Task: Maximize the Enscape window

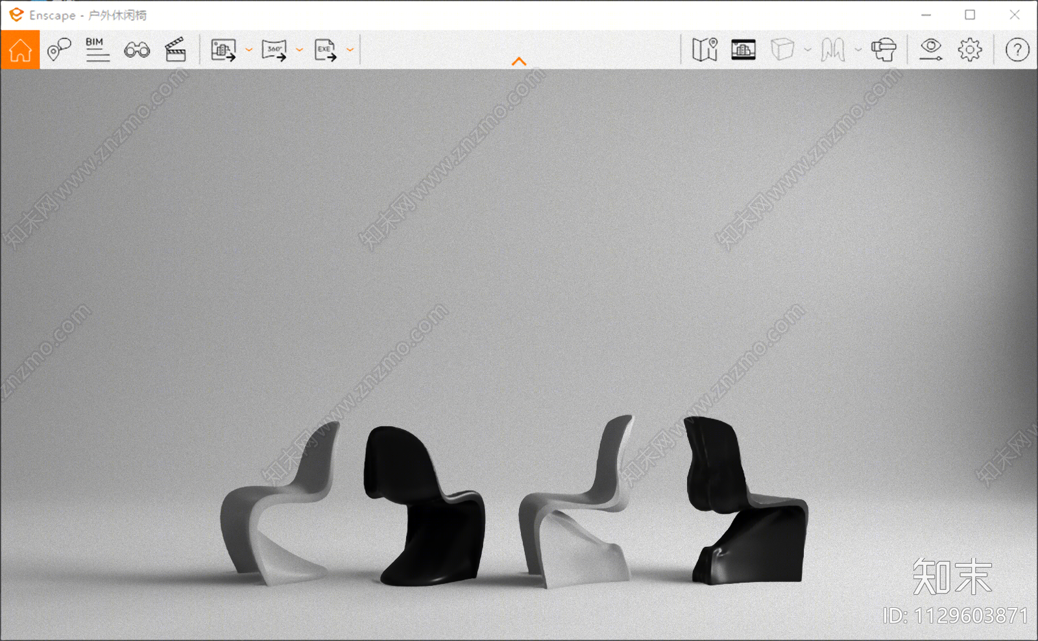Action: (x=970, y=15)
